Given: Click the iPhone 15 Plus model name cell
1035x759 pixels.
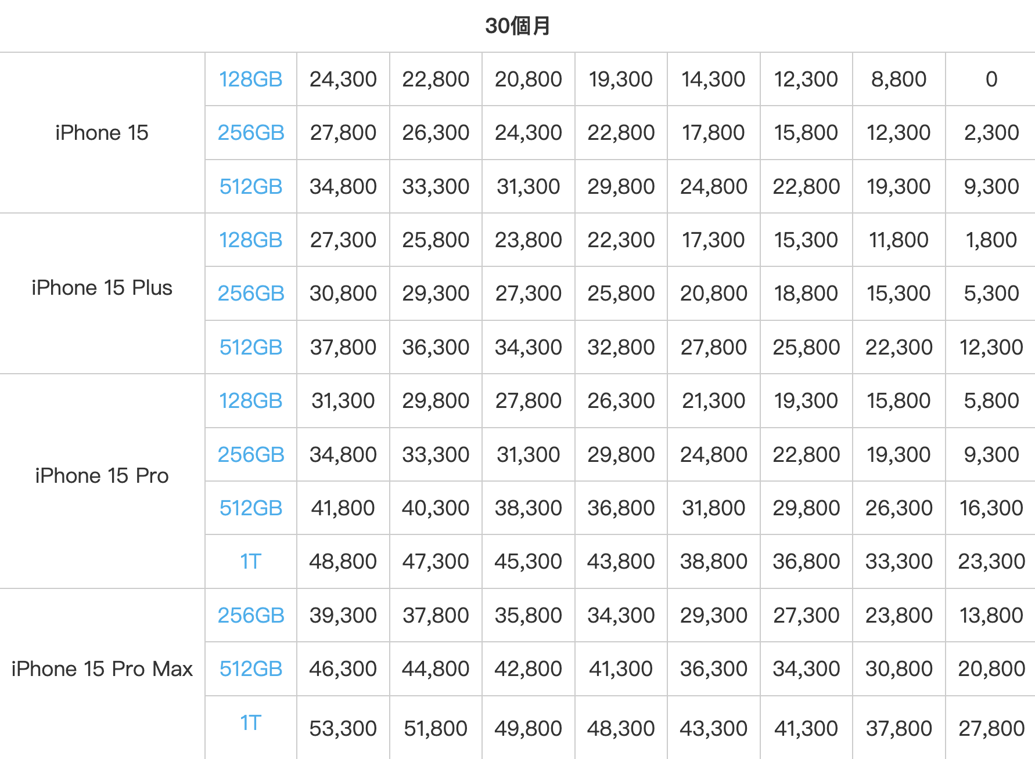Looking at the screenshot, I should pos(102,288).
